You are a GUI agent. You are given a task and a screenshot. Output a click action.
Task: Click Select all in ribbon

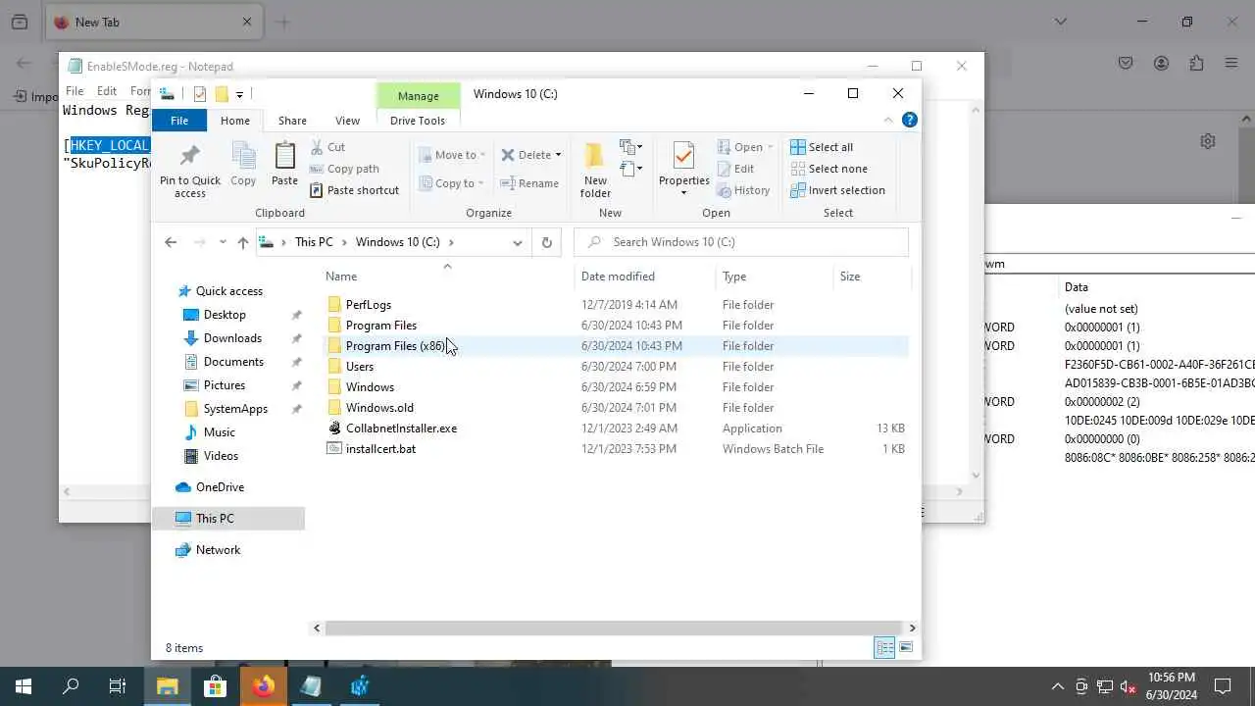click(822, 147)
